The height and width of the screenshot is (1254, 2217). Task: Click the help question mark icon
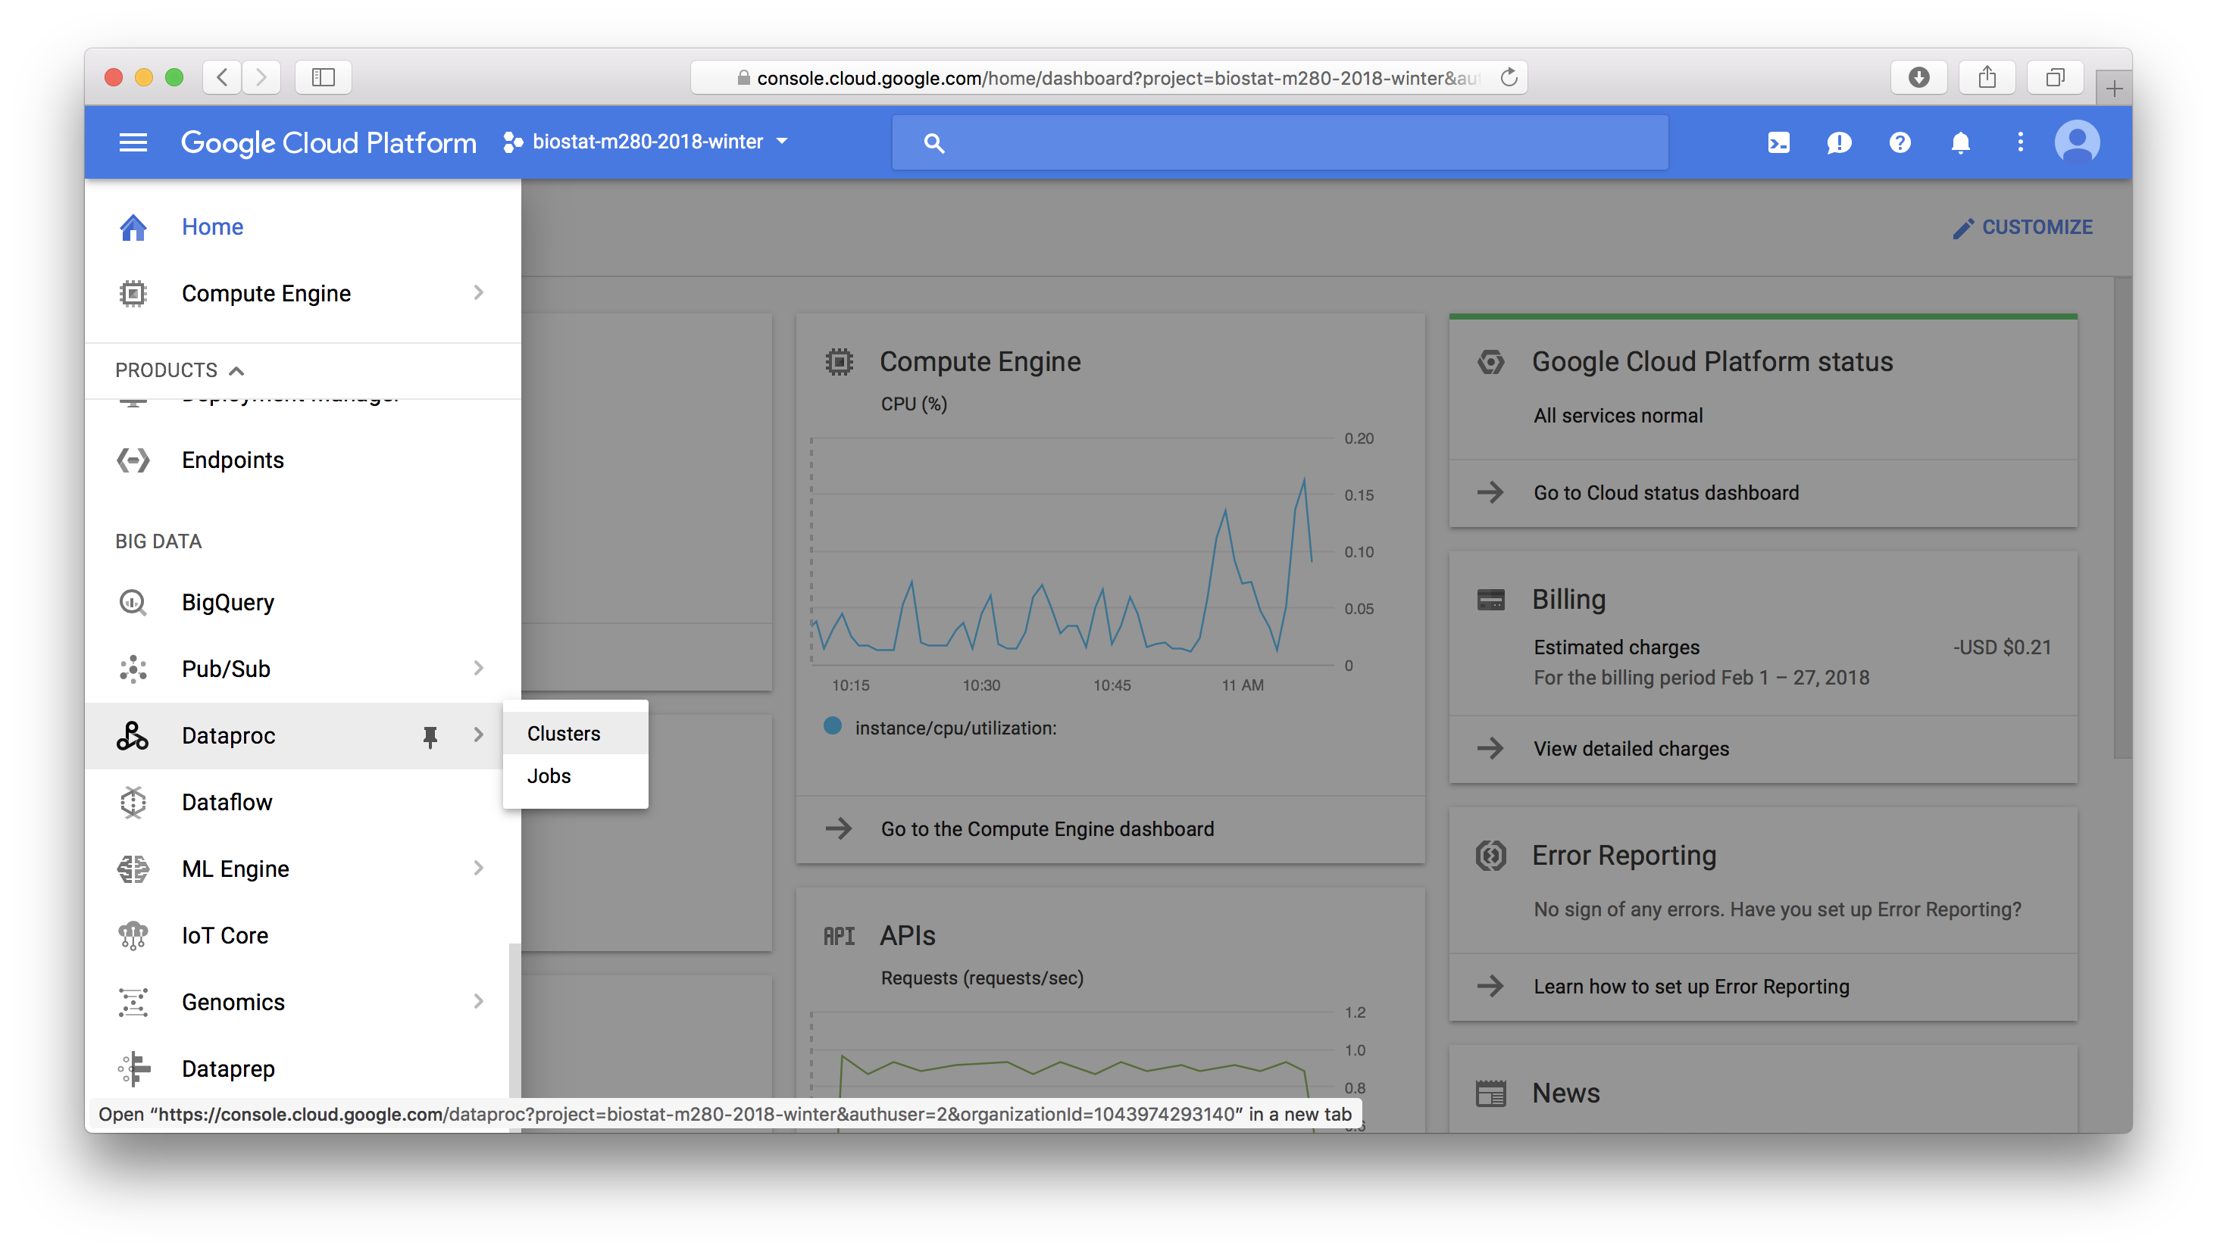(1899, 142)
